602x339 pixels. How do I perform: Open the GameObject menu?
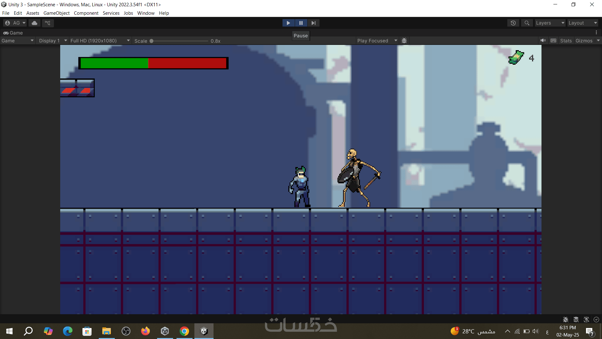56,13
